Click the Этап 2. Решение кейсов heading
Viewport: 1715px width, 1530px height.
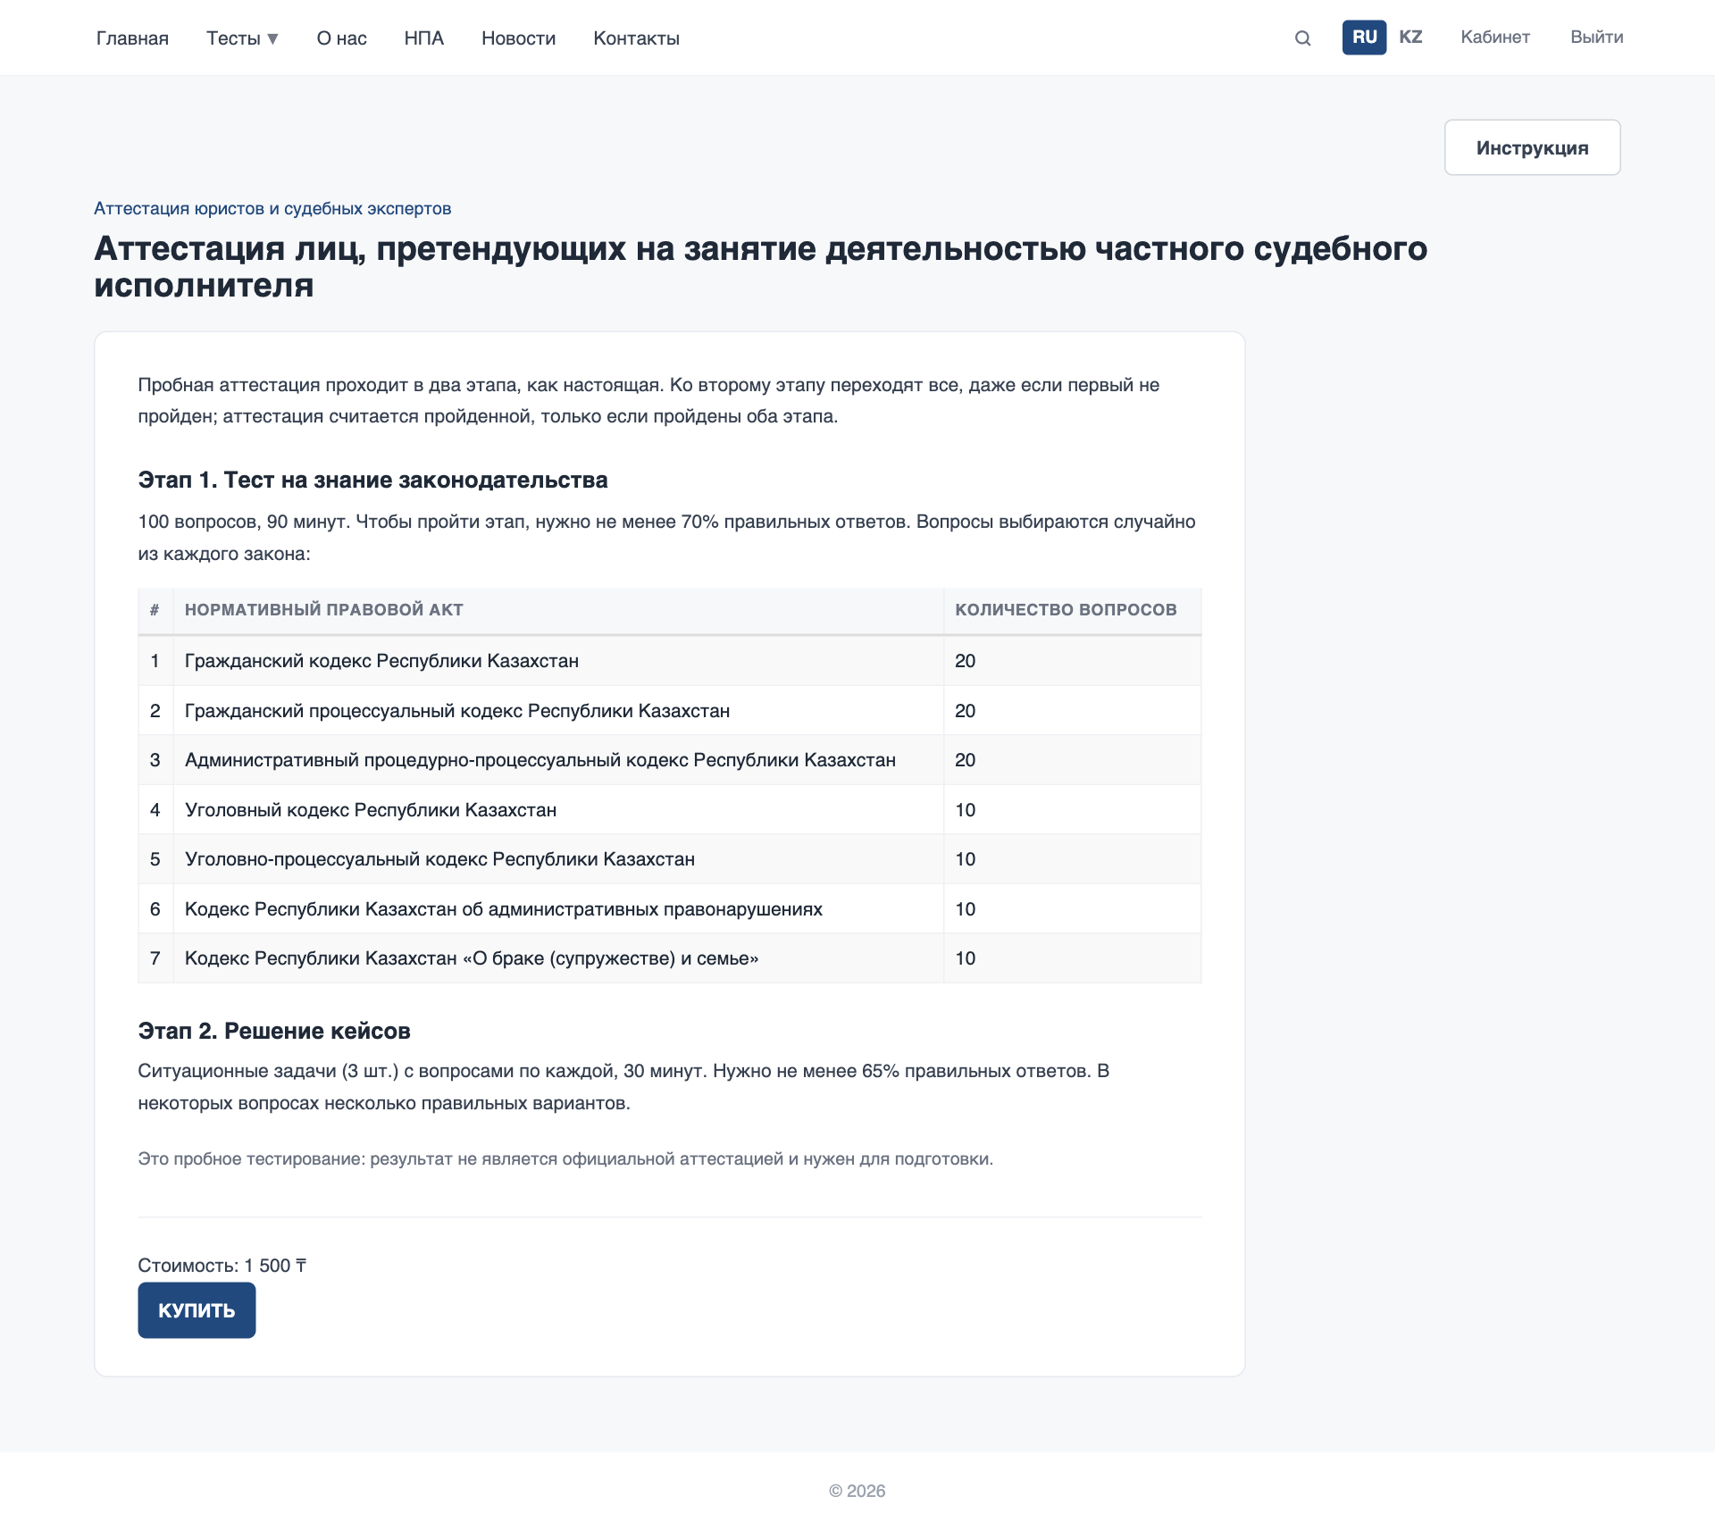[x=274, y=1031]
